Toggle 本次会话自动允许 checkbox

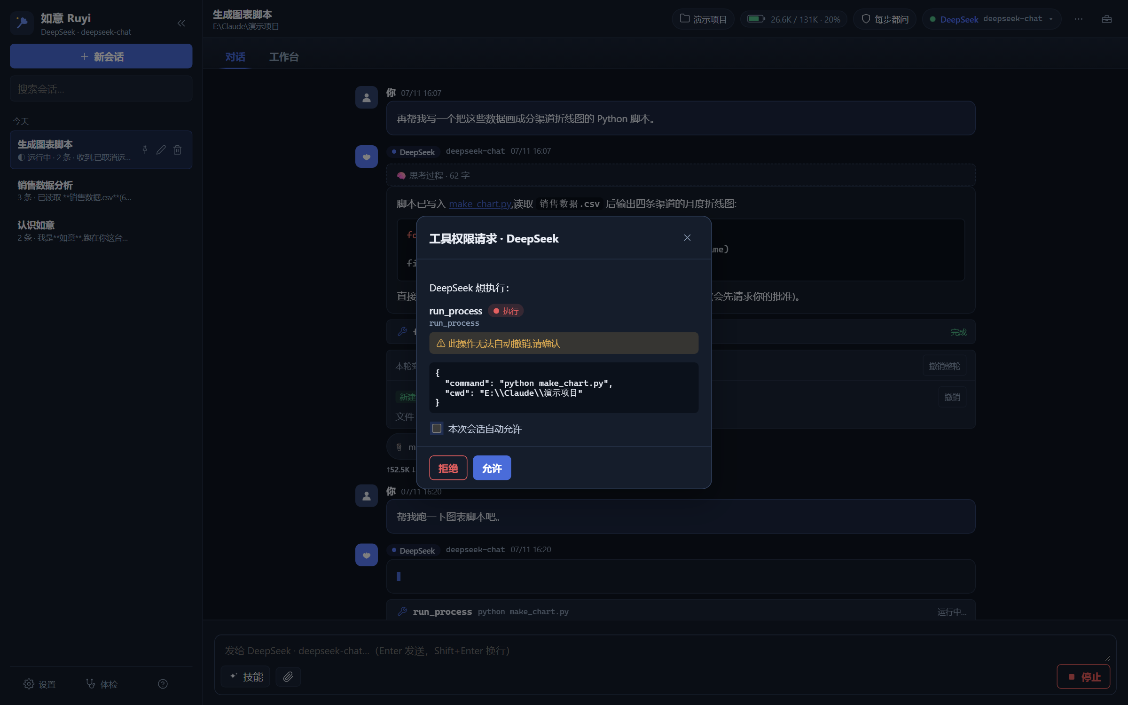[437, 429]
